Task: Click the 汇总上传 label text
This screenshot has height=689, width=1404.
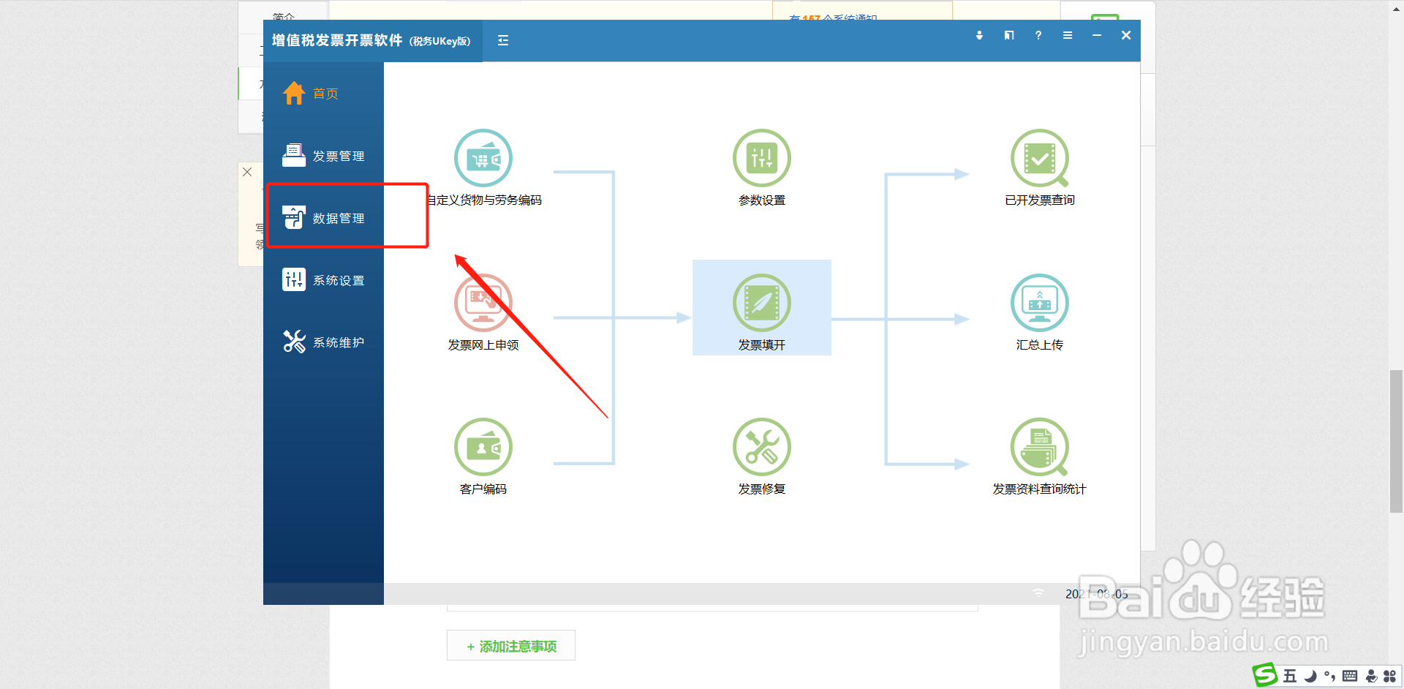Action: click(x=1040, y=344)
